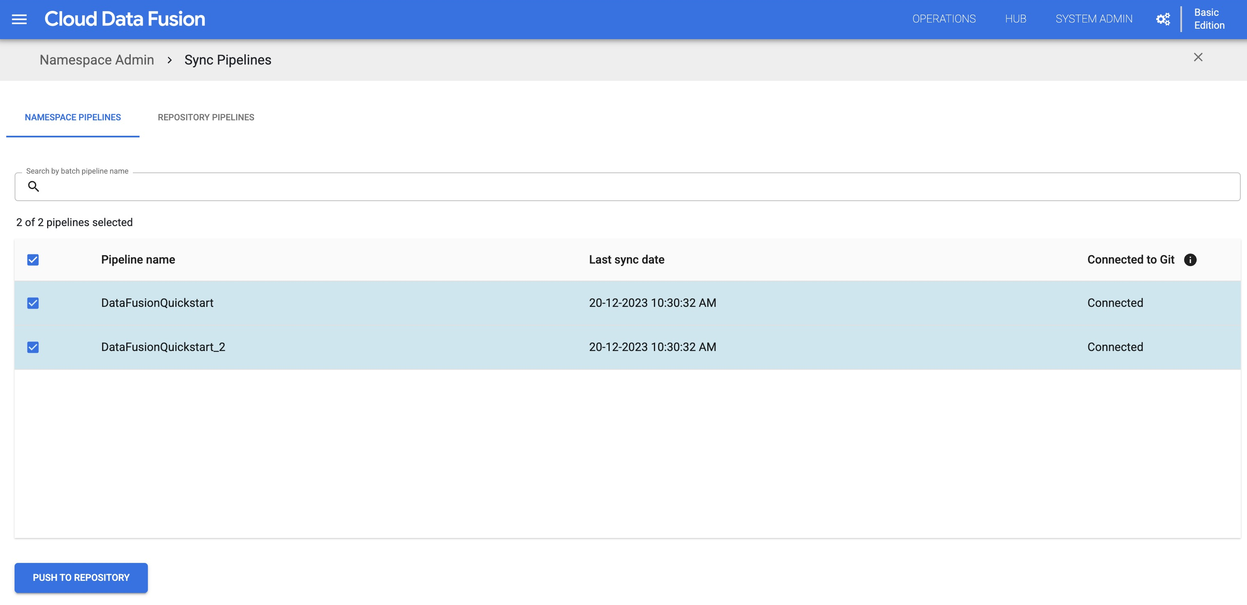Click the OPERATIONS navigation icon
Screen dimensions: 1247x605
pyautogui.click(x=944, y=18)
